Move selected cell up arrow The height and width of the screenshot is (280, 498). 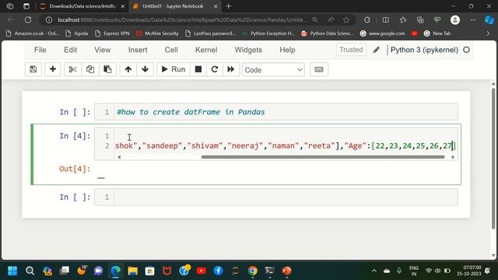click(128, 69)
